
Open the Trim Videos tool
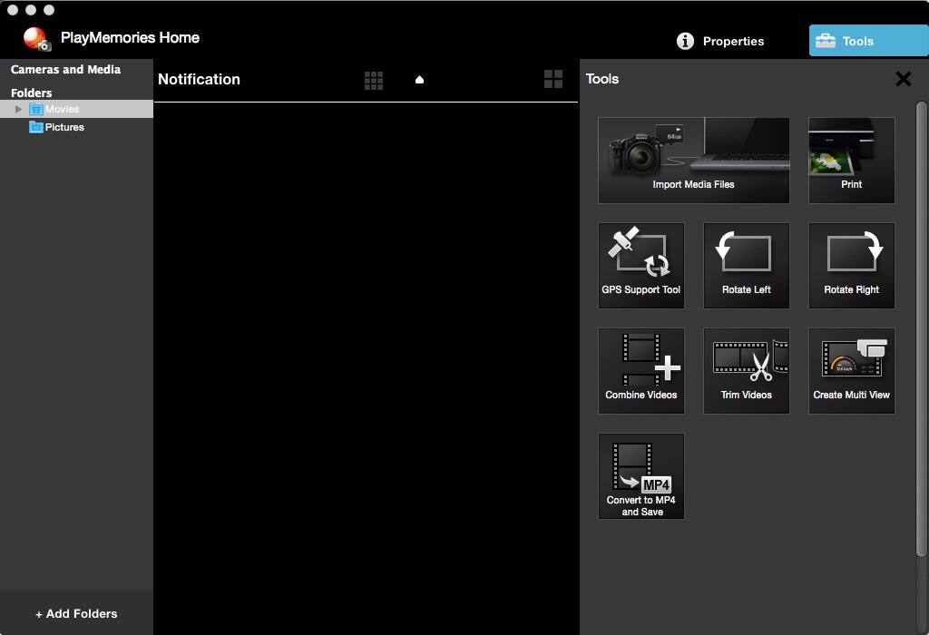[x=746, y=370]
